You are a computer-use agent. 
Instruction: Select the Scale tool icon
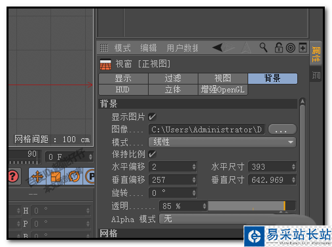[56, 176]
